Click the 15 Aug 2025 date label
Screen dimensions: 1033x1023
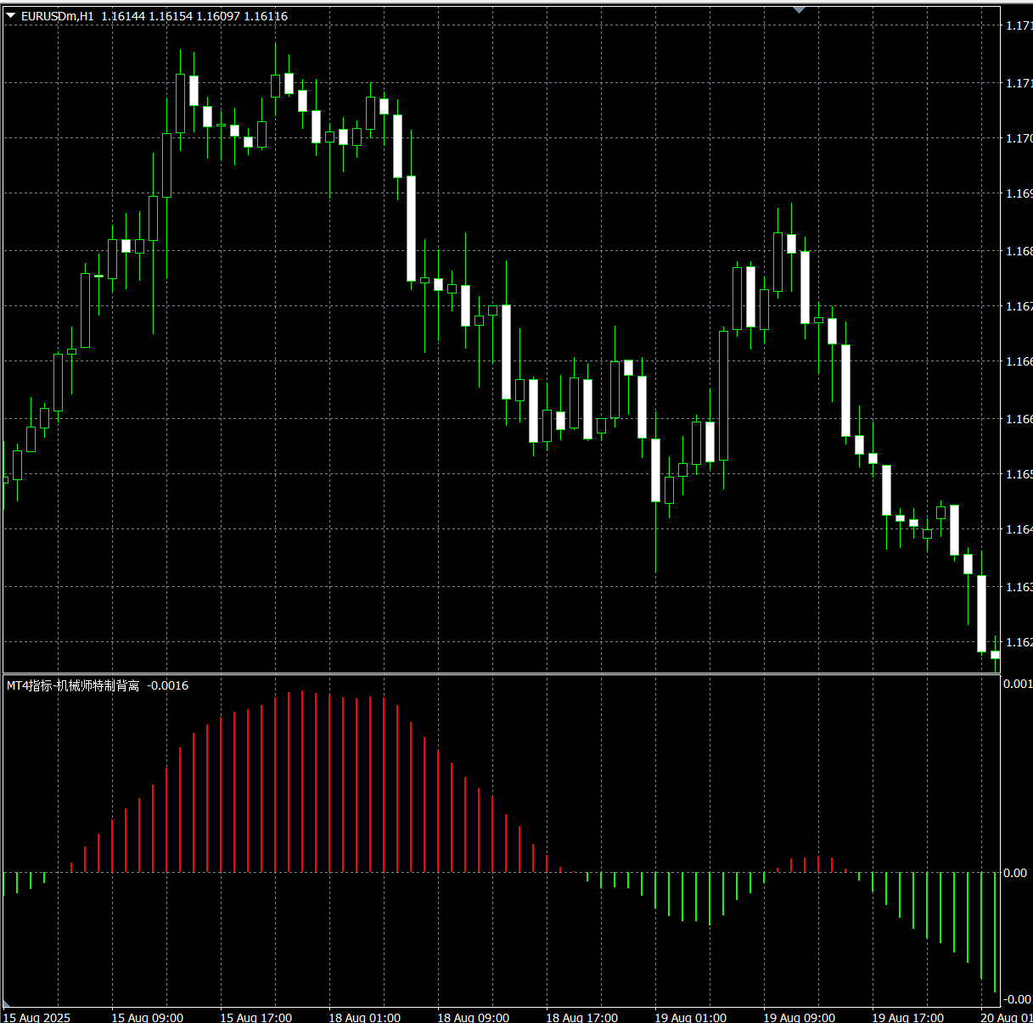37,1017
